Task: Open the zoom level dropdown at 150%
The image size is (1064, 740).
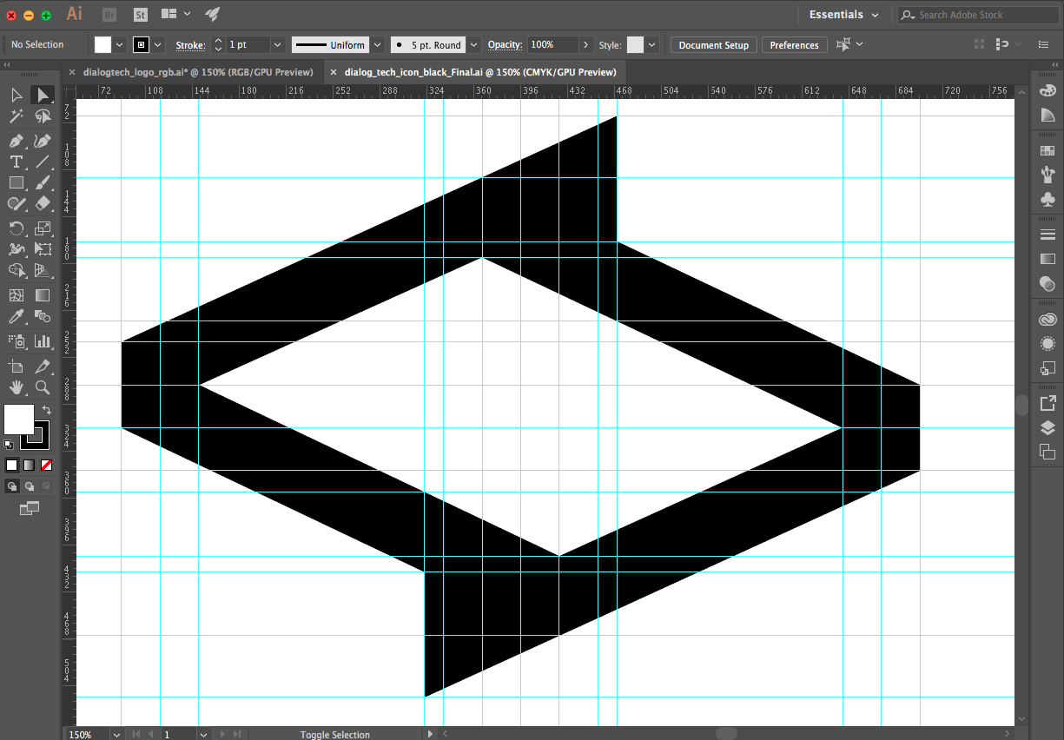Action: (x=116, y=734)
